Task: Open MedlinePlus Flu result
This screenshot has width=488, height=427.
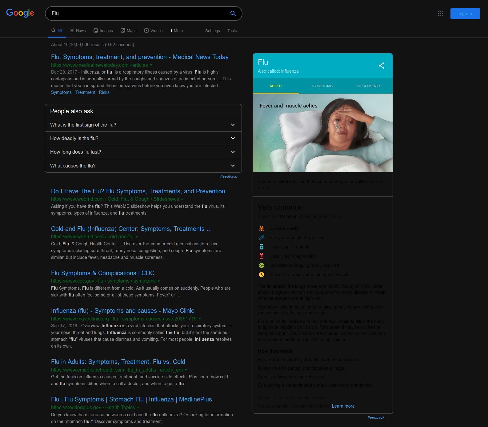Action: click(x=131, y=399)
